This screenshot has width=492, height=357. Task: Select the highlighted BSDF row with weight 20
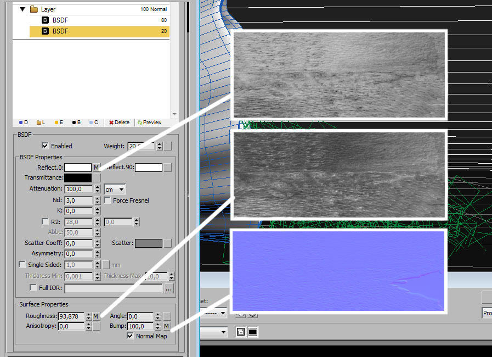point(99,31)
